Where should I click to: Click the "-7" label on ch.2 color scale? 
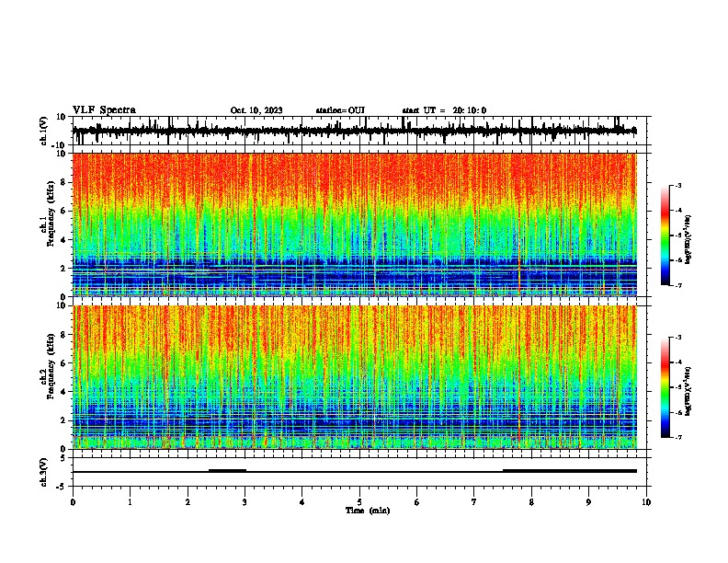click(x=678, y=437)
